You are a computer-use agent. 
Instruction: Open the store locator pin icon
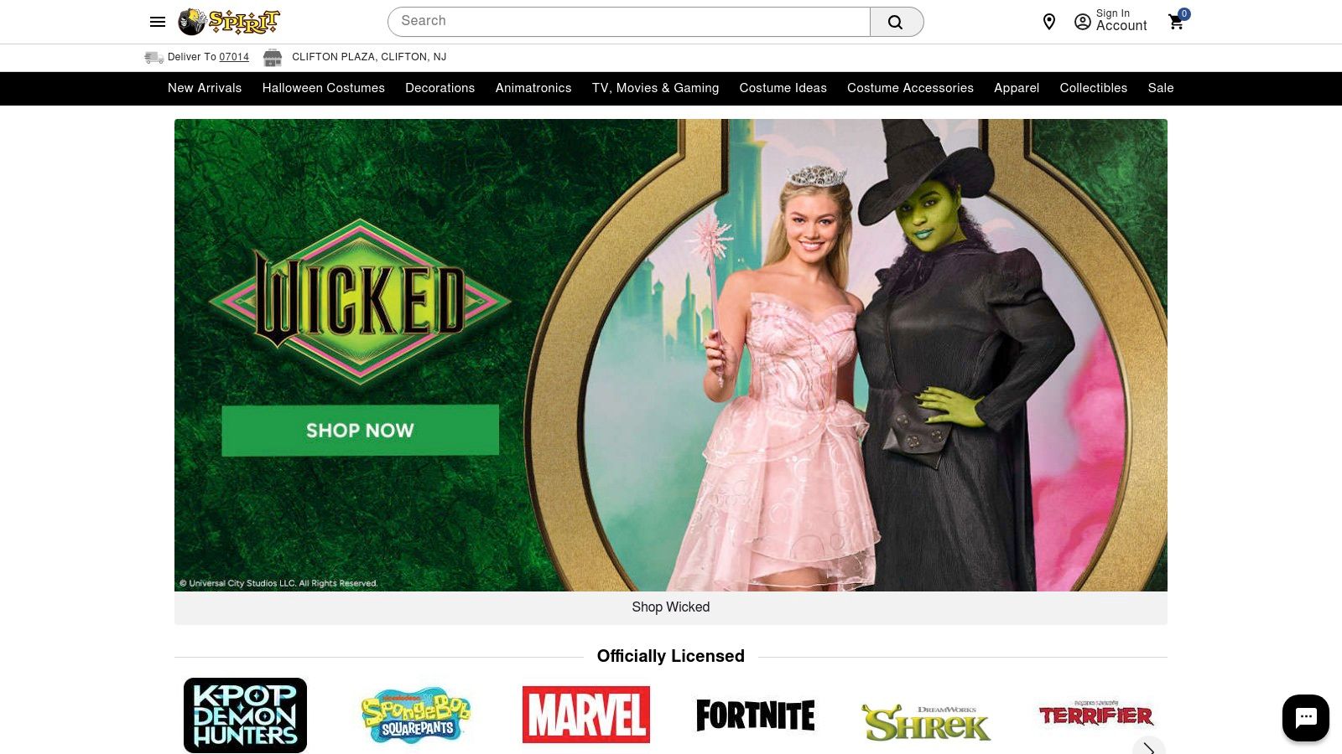(x=1048, y=22)
